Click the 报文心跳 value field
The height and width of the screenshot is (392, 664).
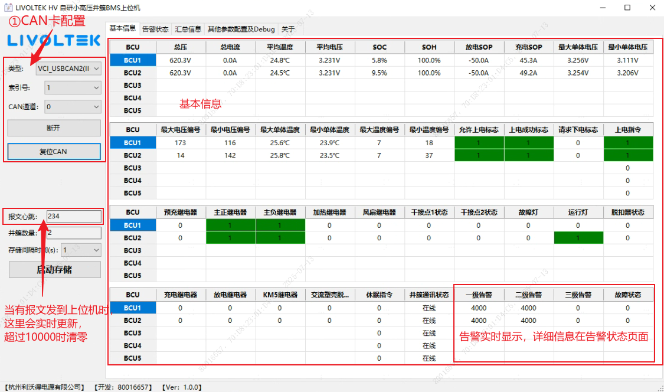pos(73,217)
